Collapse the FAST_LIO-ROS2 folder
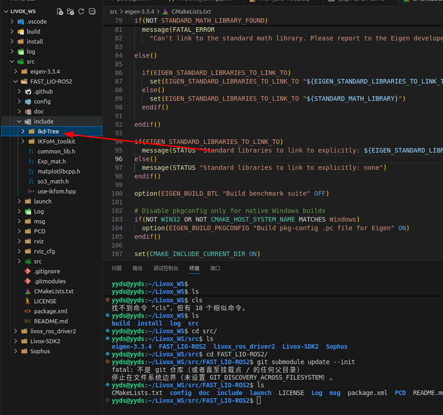 click(15, 81)
